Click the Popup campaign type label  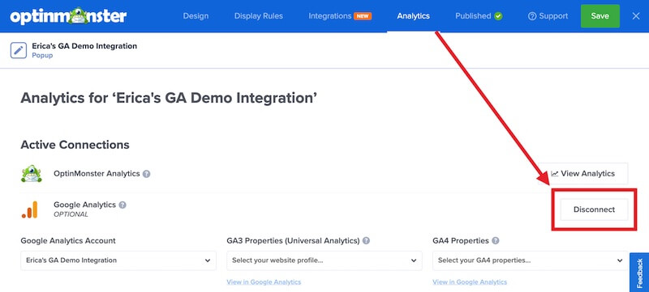pos(42,55)
